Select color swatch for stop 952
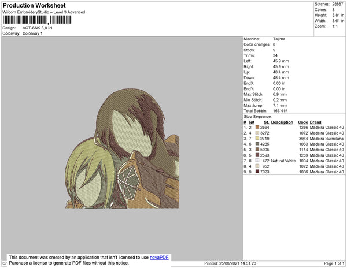The image size is (347, 268). pyautogui.click(x=257, y=166)
